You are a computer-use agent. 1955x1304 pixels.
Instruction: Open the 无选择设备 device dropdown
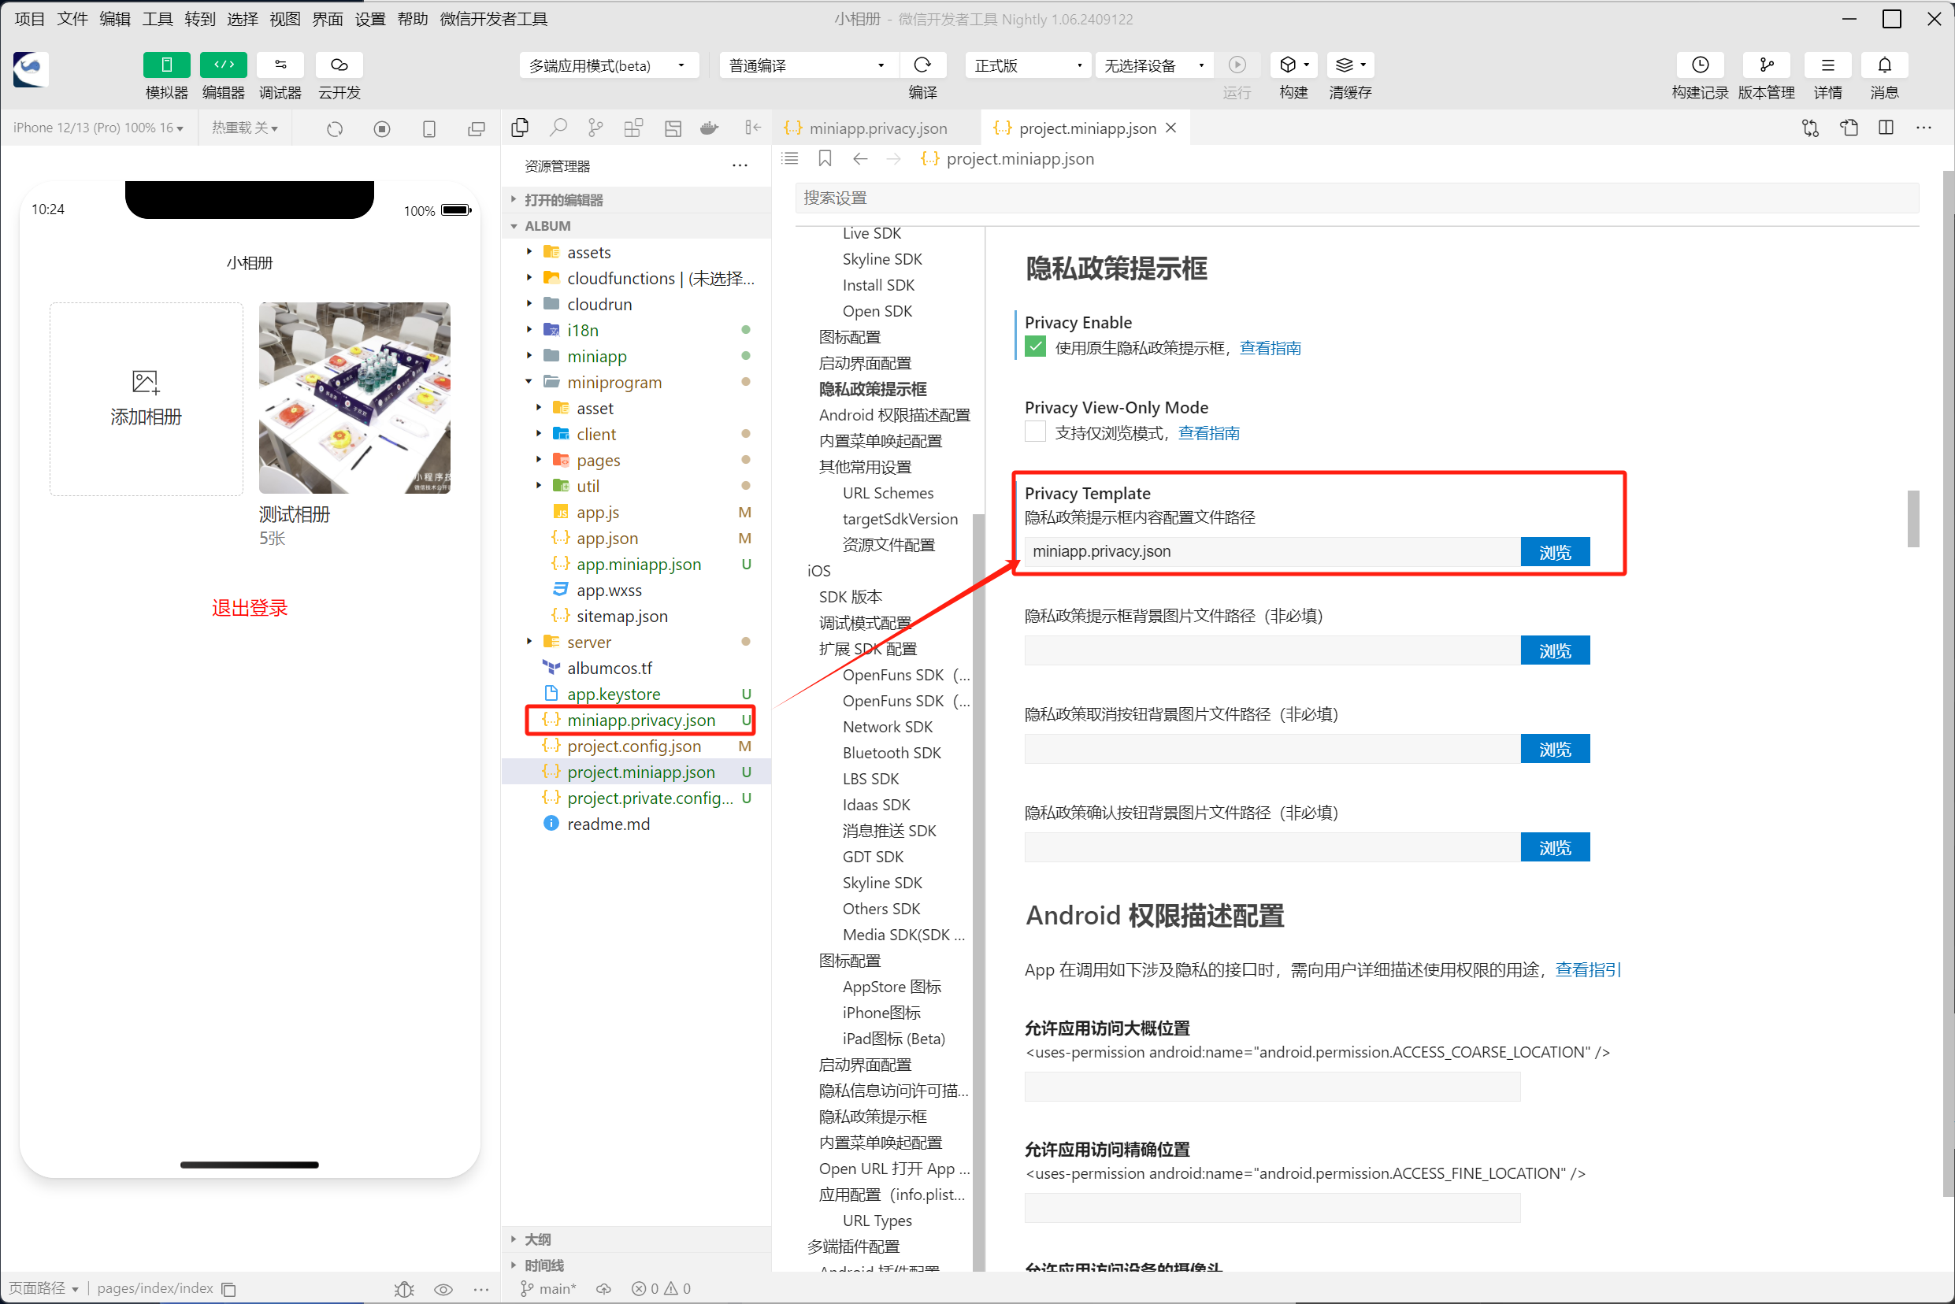(1154, 65)
